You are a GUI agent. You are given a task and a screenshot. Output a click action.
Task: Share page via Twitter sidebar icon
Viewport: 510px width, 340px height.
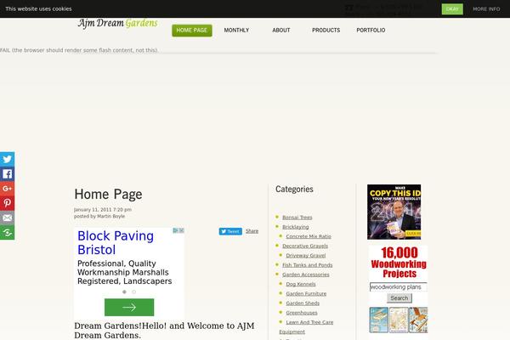click(7, 159)
